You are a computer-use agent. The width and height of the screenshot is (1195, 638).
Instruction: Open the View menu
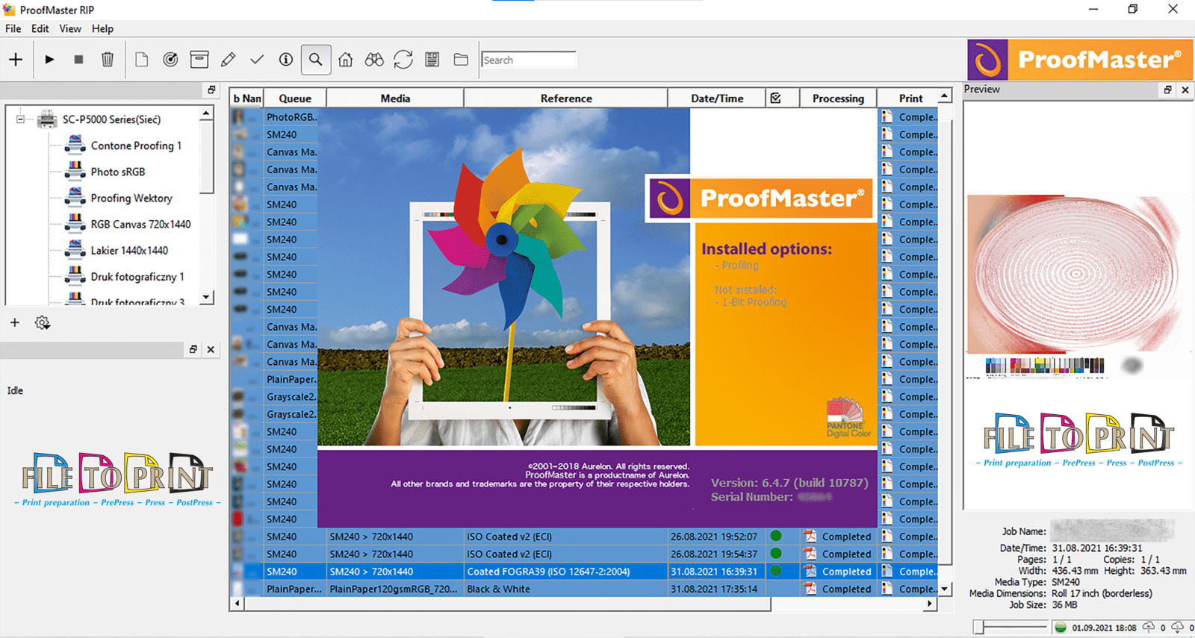pyautogui.click(x=70, y=28)
